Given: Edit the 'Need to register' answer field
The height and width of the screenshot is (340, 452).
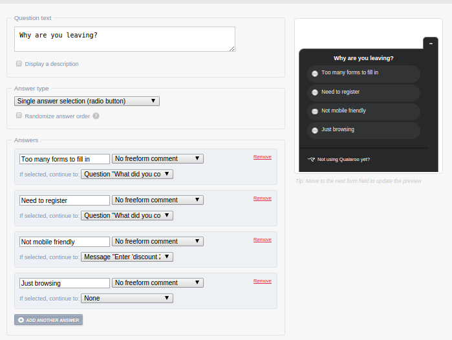Looking at the screenshot, I should pyautogui.click(x=65, y=200).
